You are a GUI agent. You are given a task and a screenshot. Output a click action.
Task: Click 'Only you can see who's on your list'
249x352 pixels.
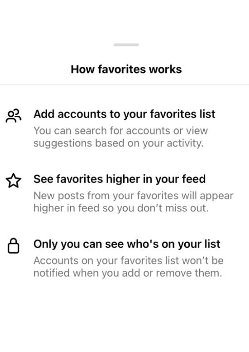[127, 244]
